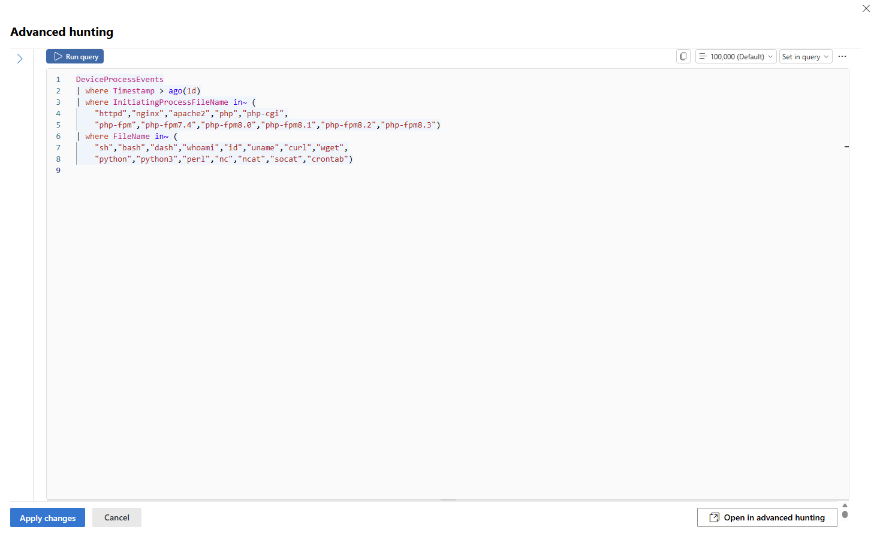874x533 pixels.
Task: Open the more options ellipsis menu
Action: (x=842, y=56)
